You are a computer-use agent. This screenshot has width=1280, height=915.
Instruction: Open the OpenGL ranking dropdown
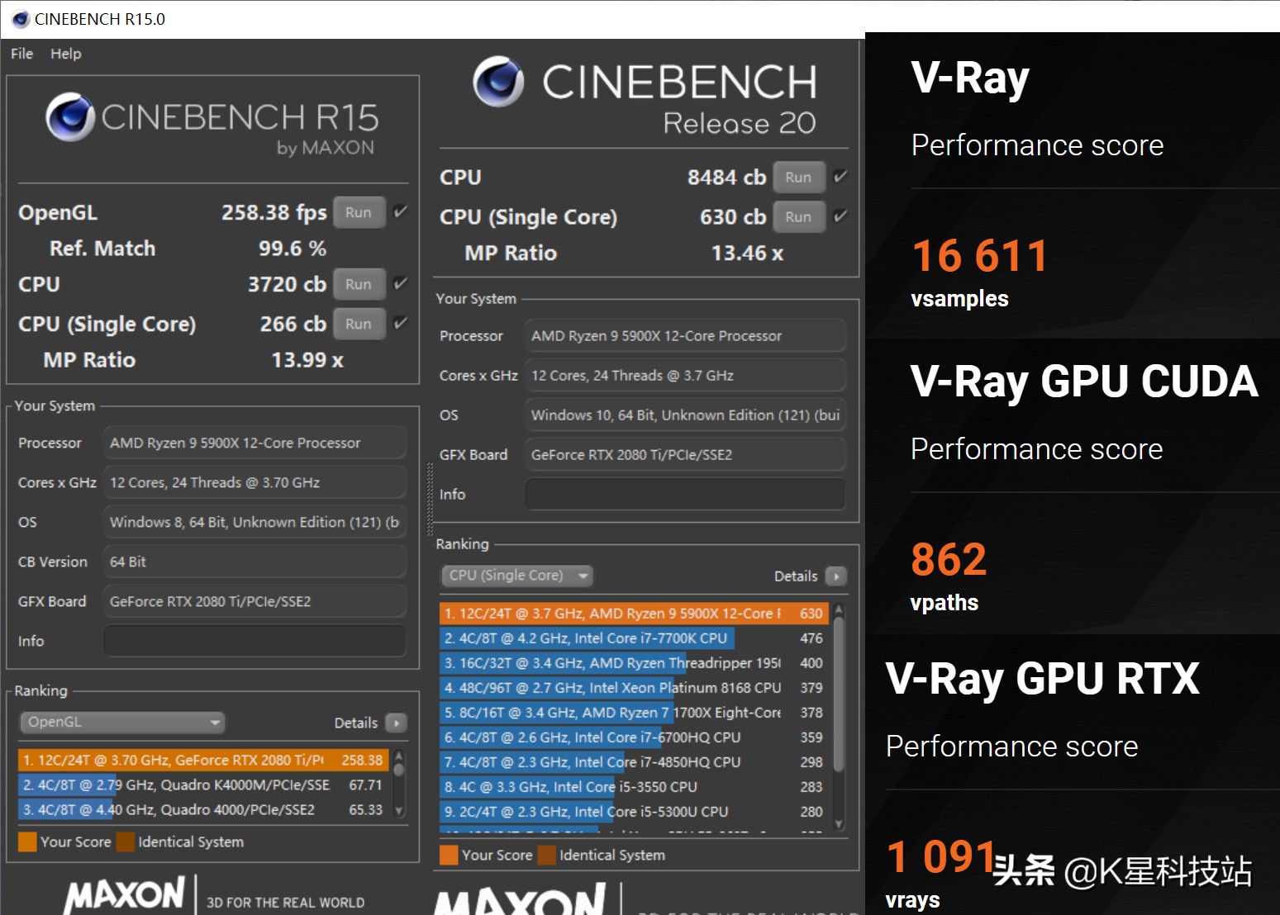[122, 723]
